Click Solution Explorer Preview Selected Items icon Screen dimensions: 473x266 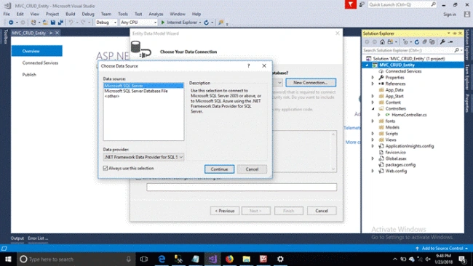click(x=451, y=42)
